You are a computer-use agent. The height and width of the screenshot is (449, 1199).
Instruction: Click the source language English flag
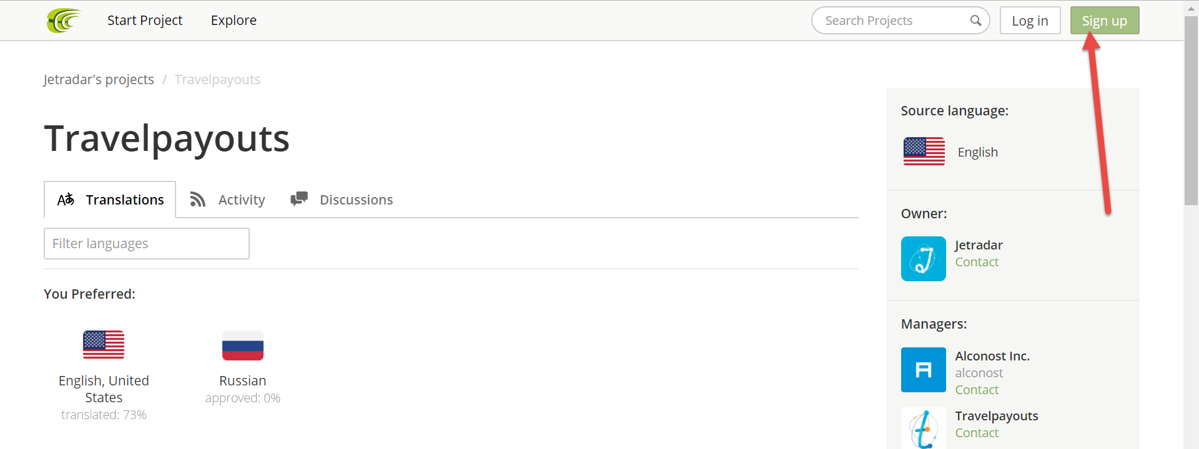coord(924,152)
